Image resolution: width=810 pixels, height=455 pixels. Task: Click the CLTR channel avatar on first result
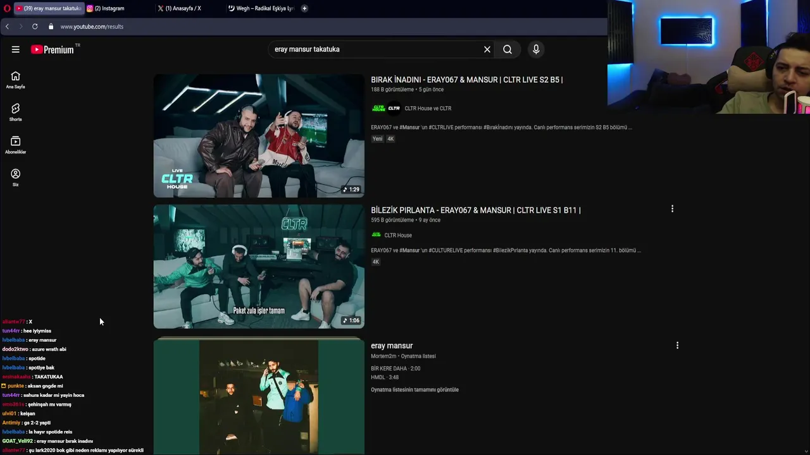394,108
